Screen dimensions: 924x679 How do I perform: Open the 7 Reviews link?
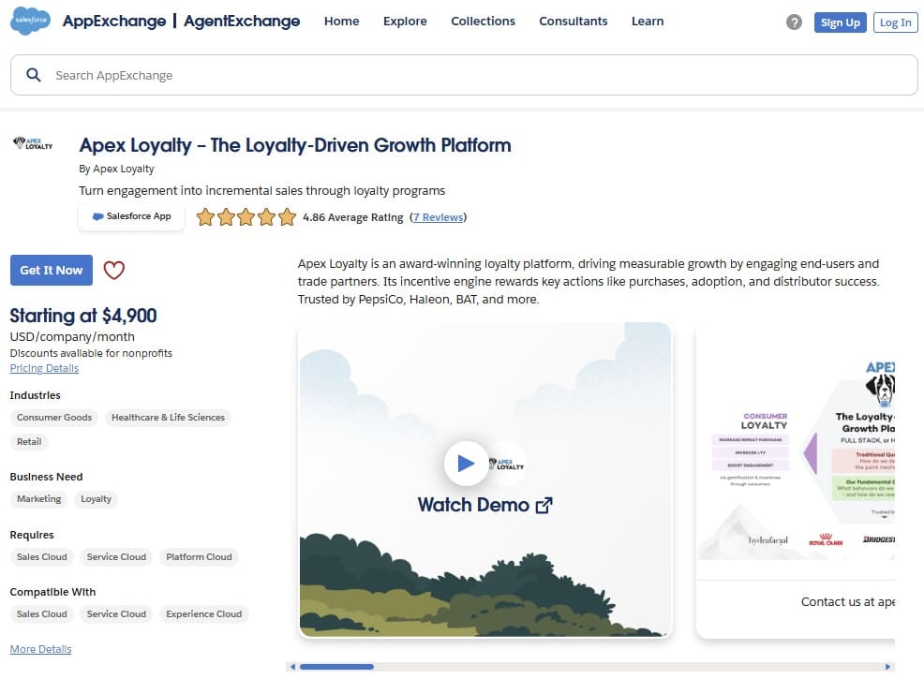click(438, 217)
